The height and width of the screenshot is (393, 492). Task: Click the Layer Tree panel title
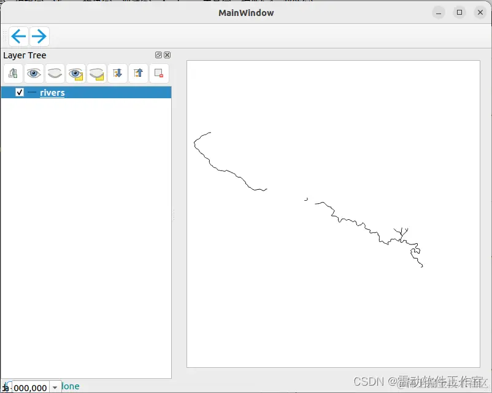tap(25, 55)
